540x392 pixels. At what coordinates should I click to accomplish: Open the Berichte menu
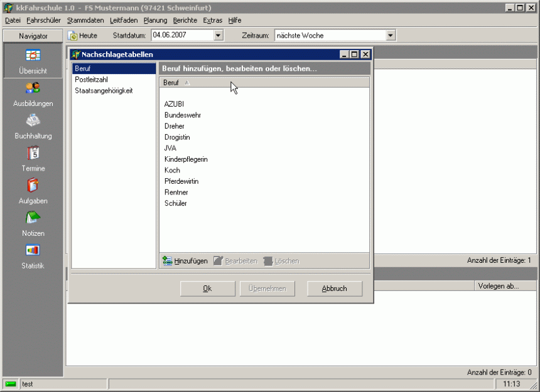(x=185, y=20)
